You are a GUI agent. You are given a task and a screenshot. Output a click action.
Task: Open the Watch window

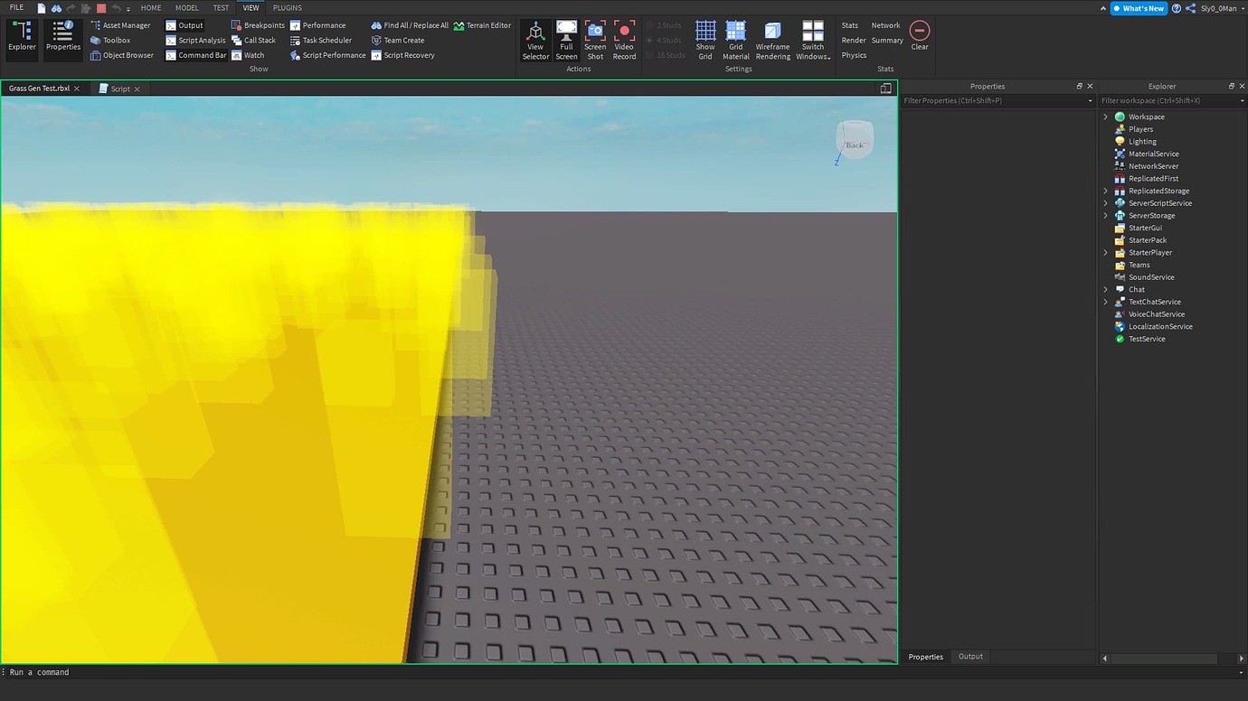(x=248, y=55)
